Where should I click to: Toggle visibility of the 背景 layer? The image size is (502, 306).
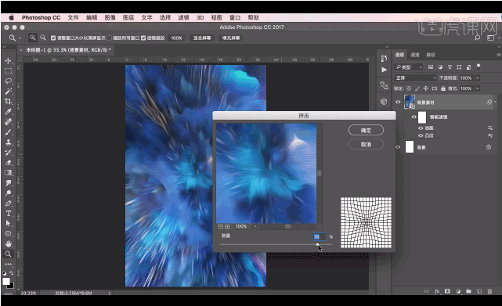click(398, 147)
